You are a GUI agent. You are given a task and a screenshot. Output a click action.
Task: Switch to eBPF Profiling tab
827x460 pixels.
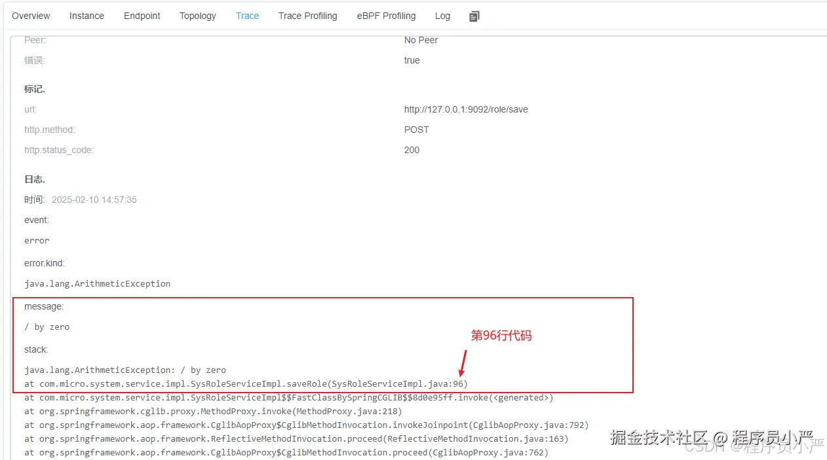coord(386,16)
